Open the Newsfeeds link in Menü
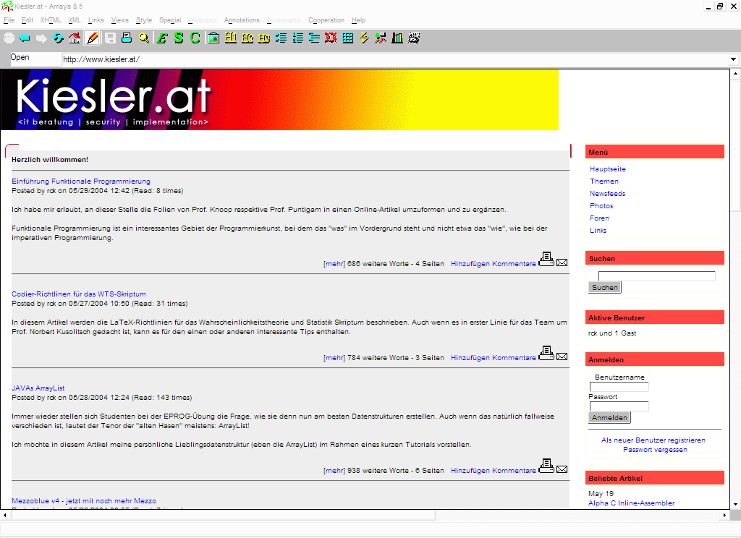 pyautogui.click(x=607, y=194)
